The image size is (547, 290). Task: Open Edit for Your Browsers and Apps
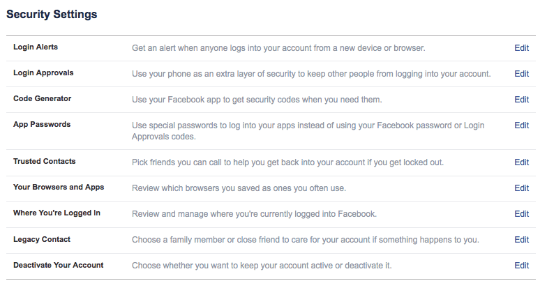(x=521, y=188)
